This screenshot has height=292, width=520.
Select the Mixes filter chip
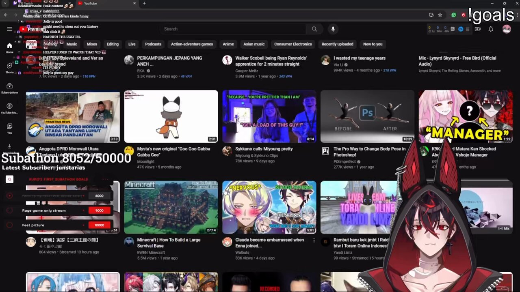pyautogui.click(x=92, y=44)
